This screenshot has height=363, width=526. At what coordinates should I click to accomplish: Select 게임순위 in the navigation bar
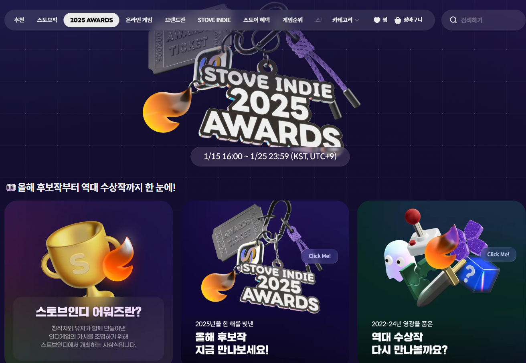pos(292,20)
